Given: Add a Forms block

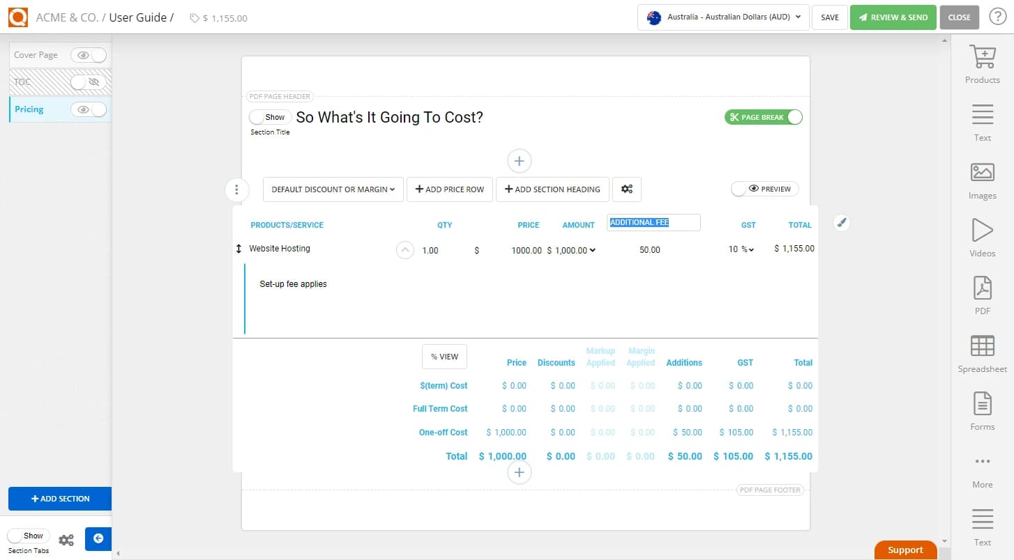Looking at the screenshot, I should [x=982, y=410].
